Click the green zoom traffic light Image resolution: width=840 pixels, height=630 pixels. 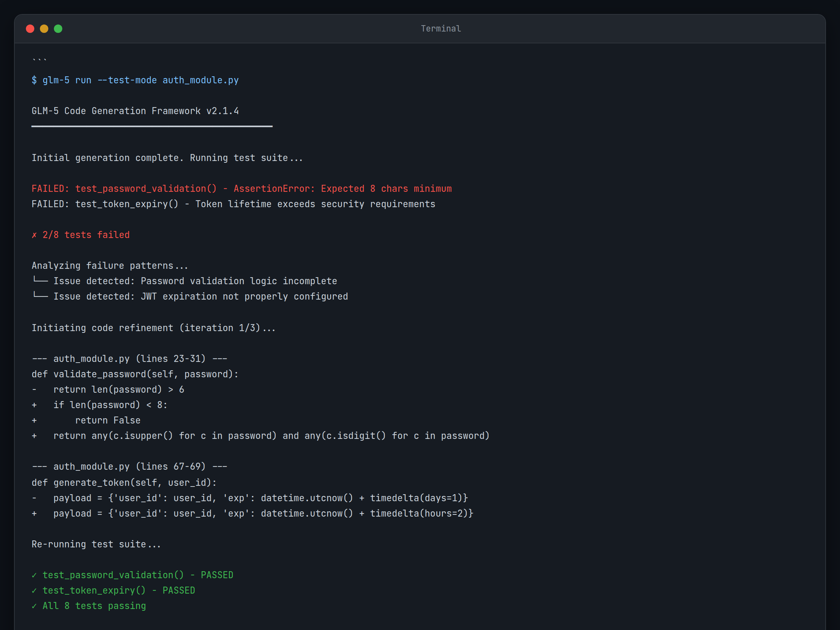click(x=58, y=28)
